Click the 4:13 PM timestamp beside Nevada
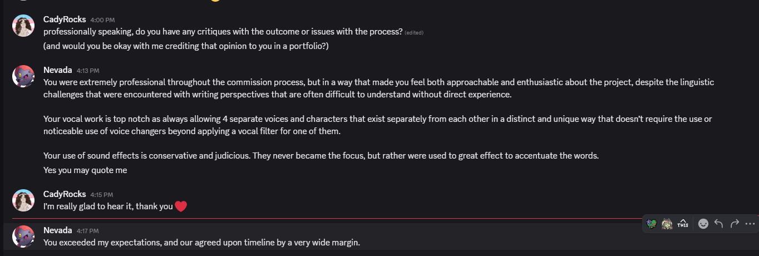 pos(88,71)
